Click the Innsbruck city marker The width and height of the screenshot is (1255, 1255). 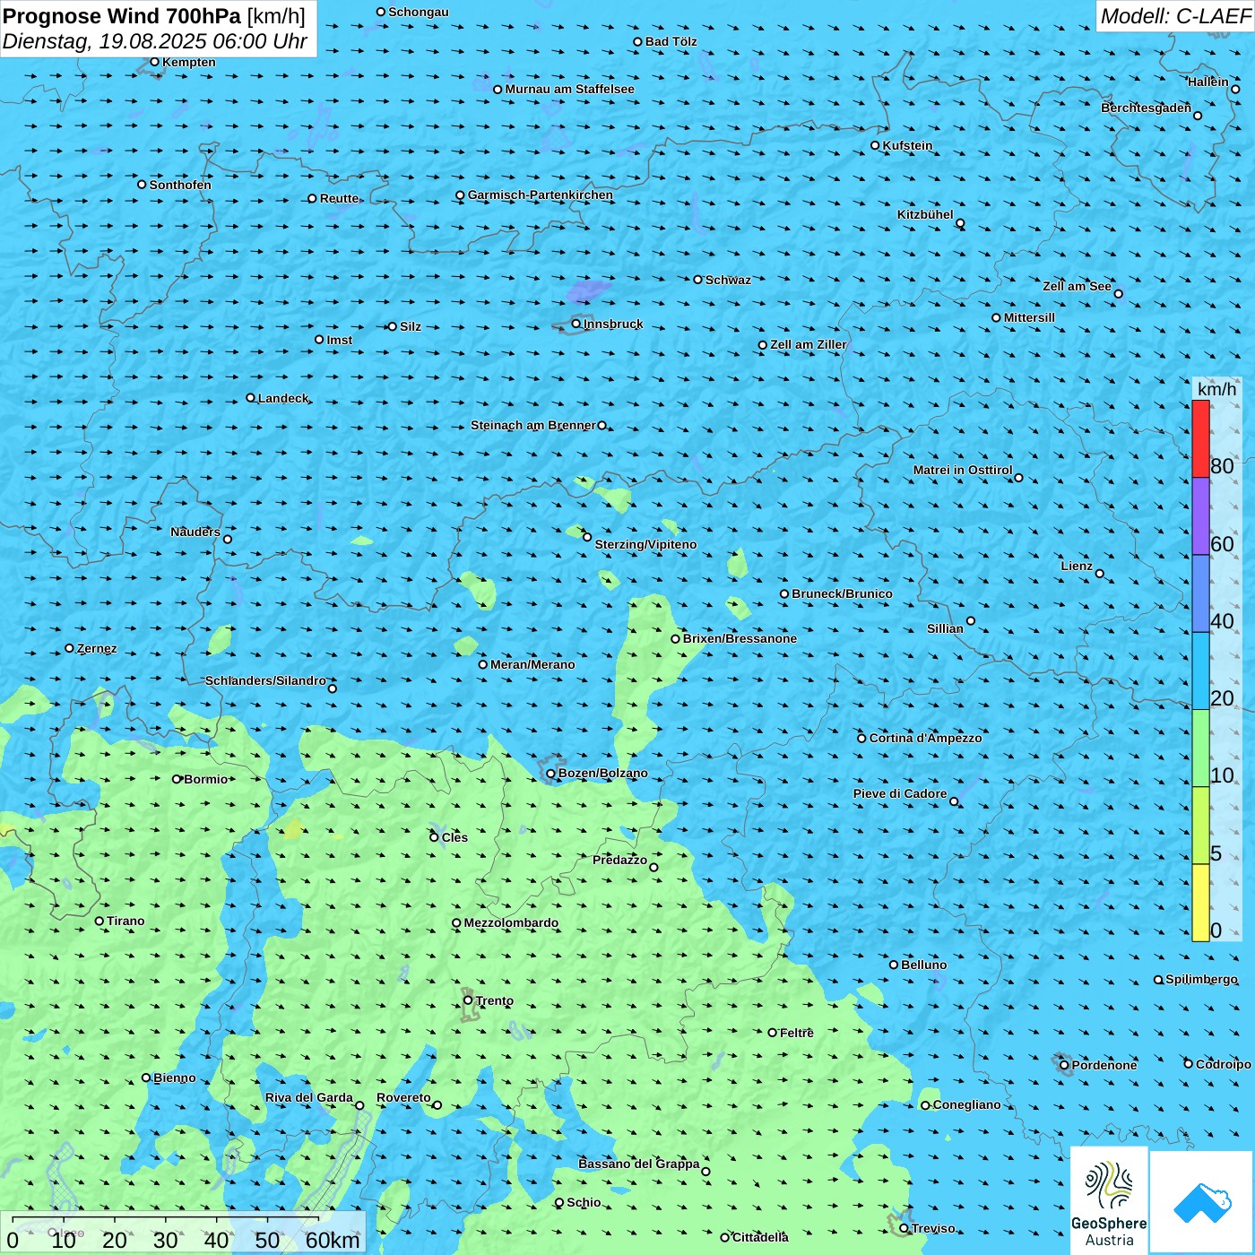[576, 324]
